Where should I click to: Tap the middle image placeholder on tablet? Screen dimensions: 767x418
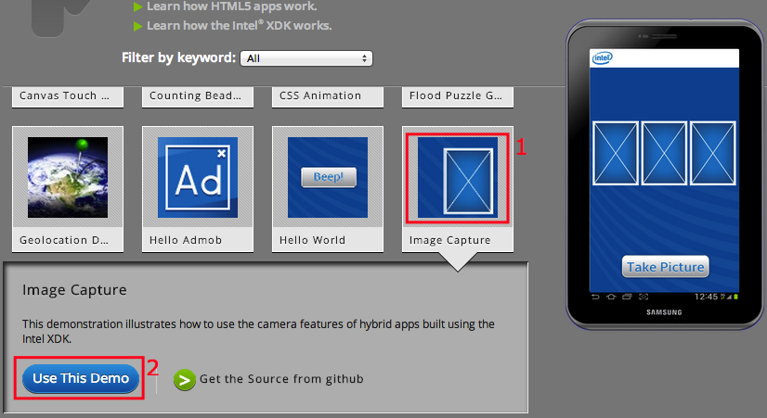tap(664, 153)
